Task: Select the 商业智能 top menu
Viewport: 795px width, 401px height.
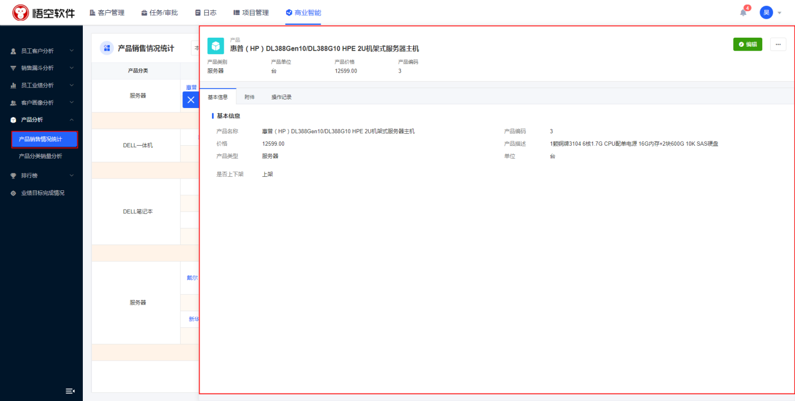Action: 303,12
